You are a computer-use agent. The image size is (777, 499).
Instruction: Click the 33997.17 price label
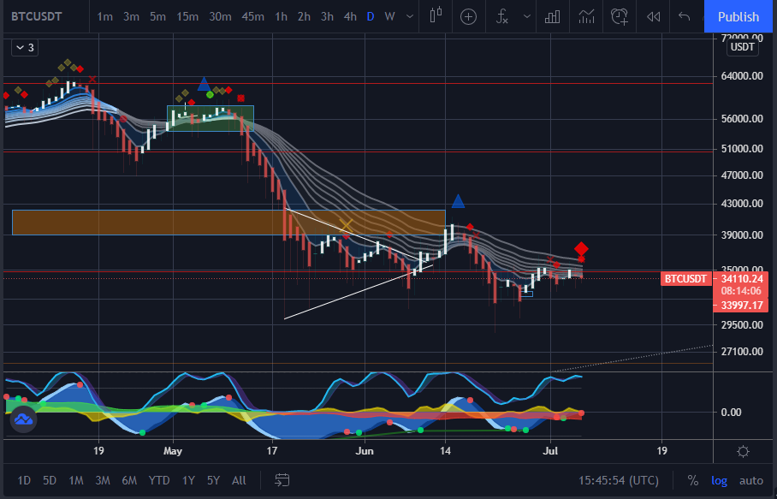click(741, 306)
